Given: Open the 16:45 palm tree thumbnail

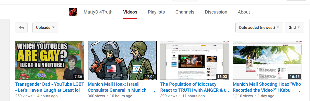Looking at the screenshot, I should click(x=267, y=60).
